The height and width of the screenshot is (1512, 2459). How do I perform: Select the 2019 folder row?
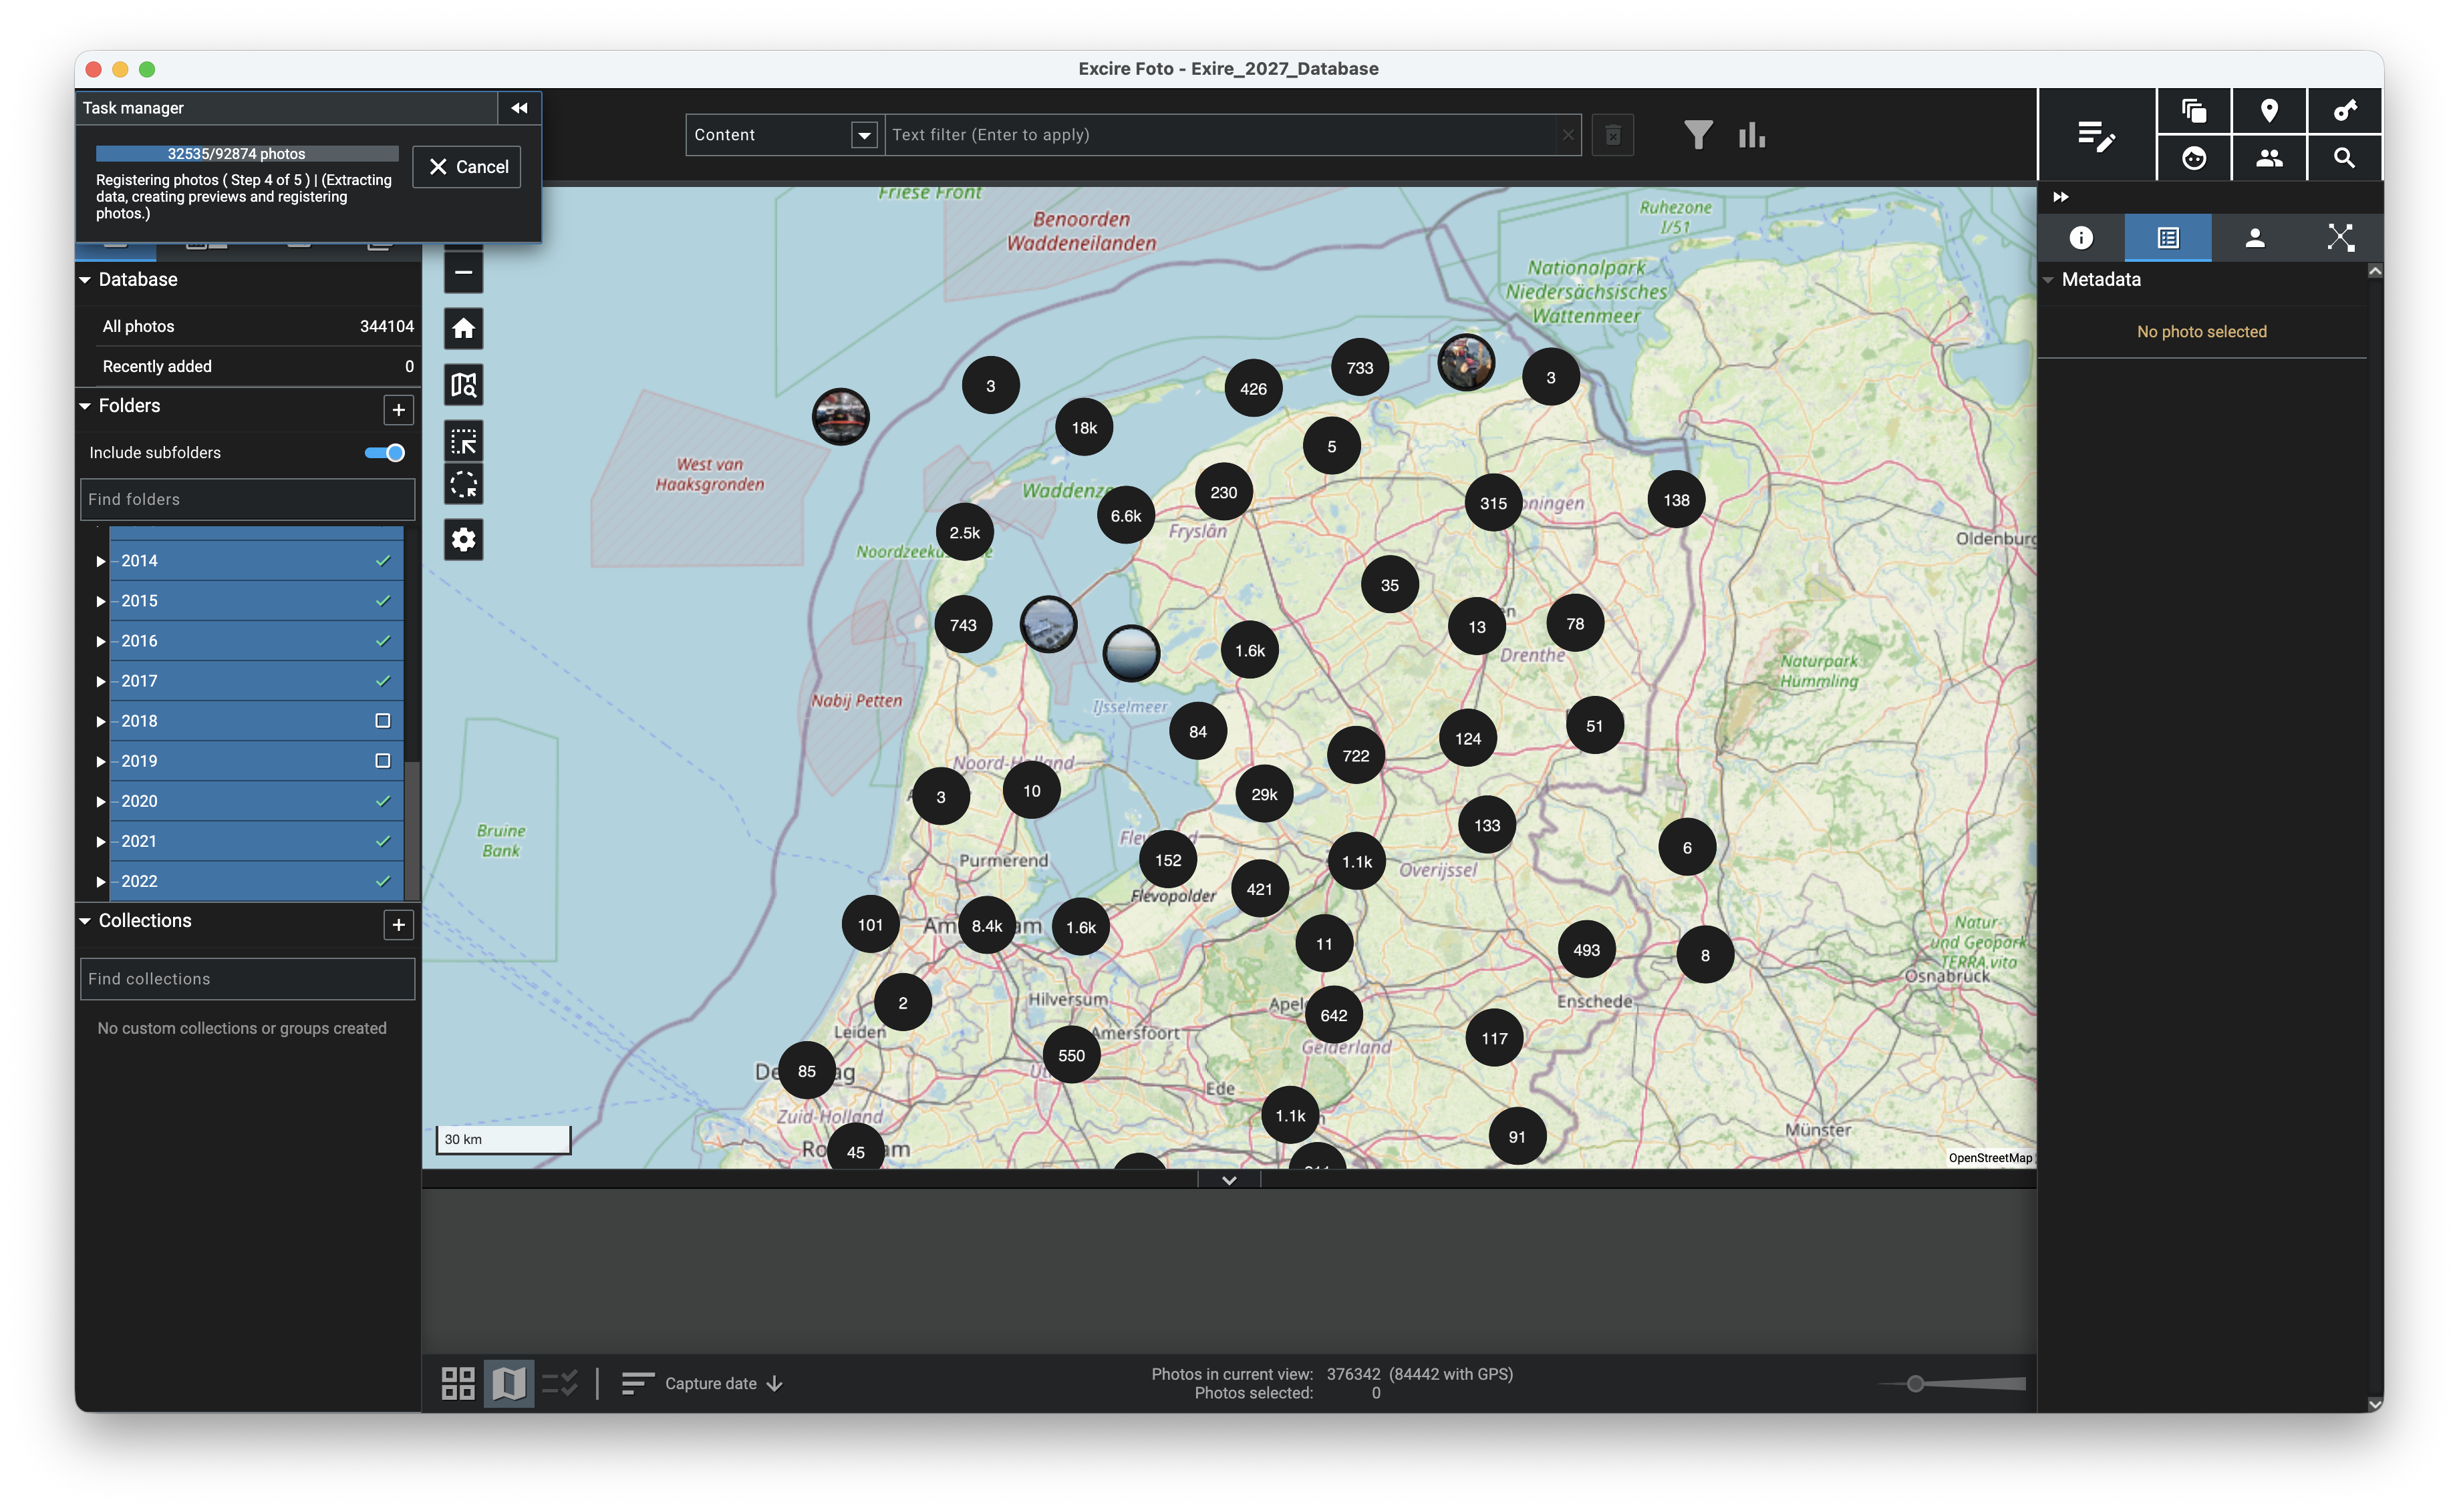pyautogui.click(x=256, y=761)
